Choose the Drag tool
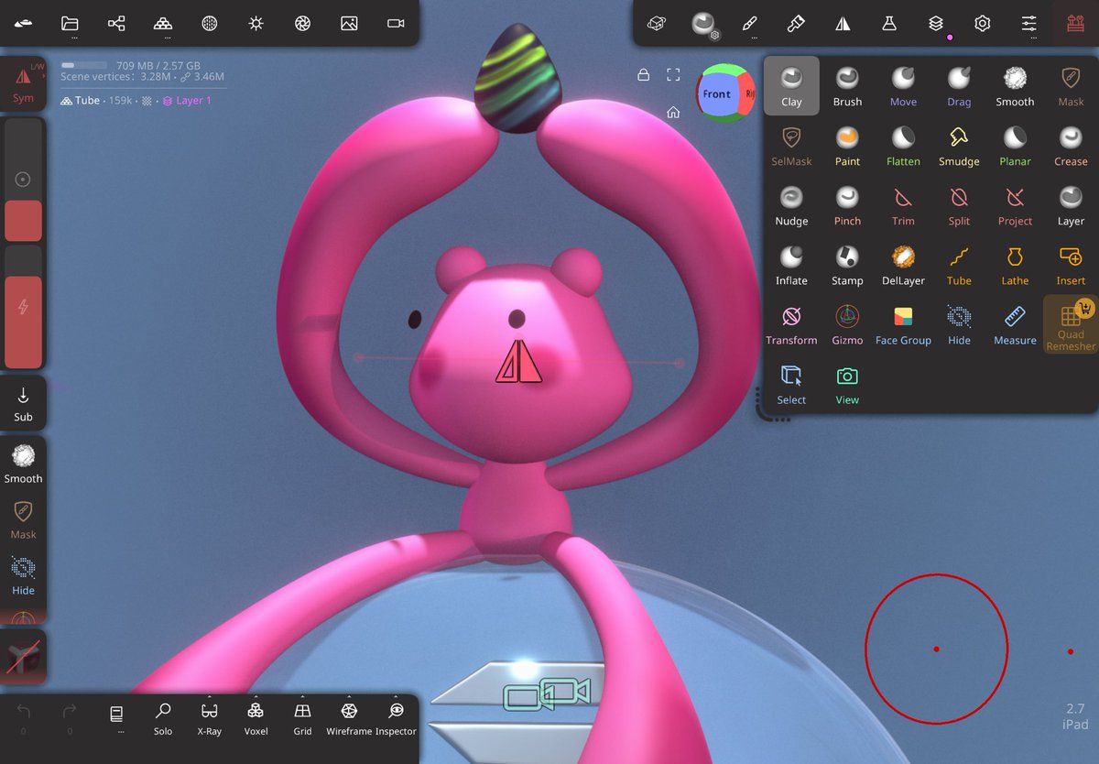The image size is (1099, 764). pos(959,86)
